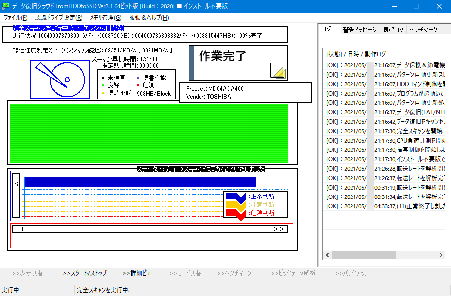Click the >>バックアップ button

(x=352, y=273)
